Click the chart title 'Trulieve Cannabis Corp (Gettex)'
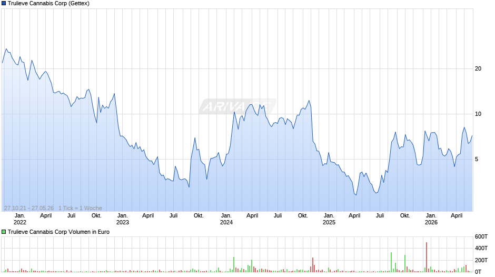Screen dimensions: 495x277 [48, 4]
